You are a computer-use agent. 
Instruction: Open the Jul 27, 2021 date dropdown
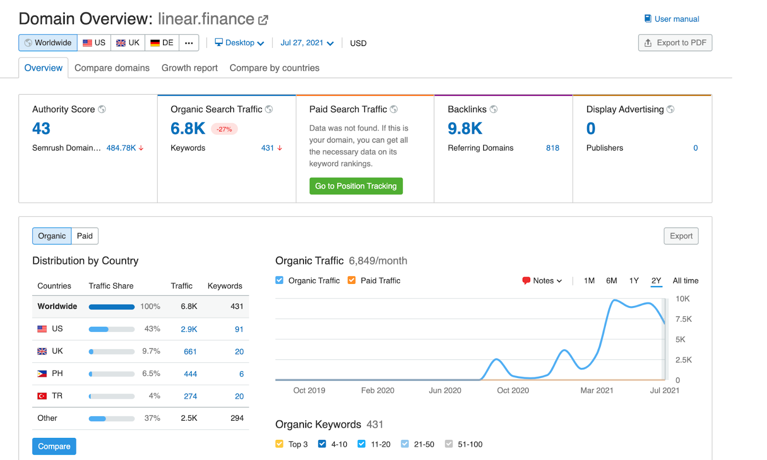307,43
